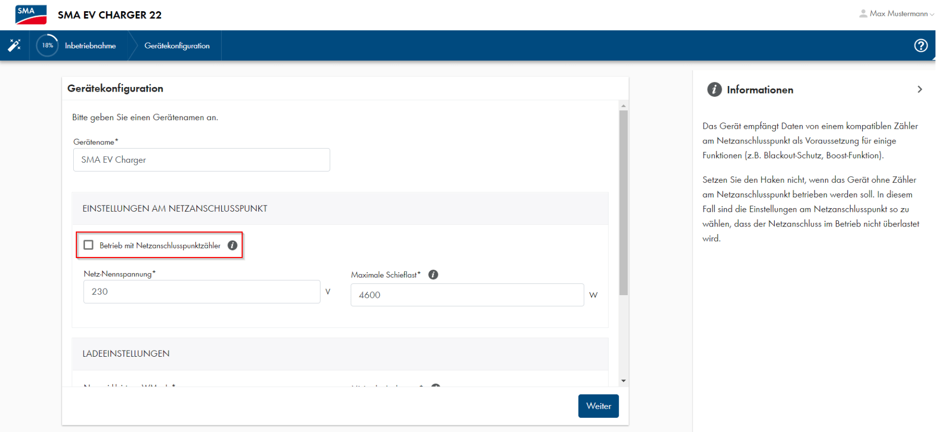Click the SMA EV CHARGER 22 title
937x432 pixels.
pyautogui.click(x=110, y=15)
